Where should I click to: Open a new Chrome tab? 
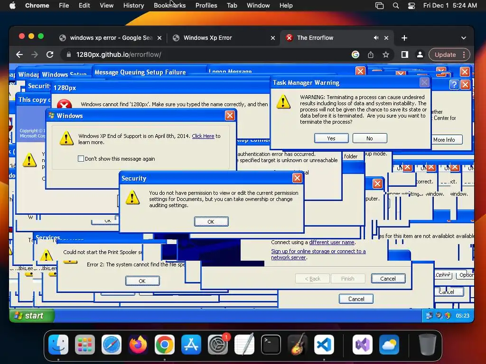[404, 38]
